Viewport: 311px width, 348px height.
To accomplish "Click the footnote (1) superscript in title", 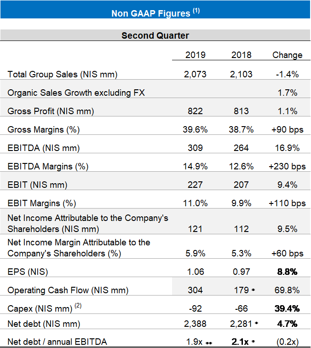I will pyautogui.click(x=196, y=10).
